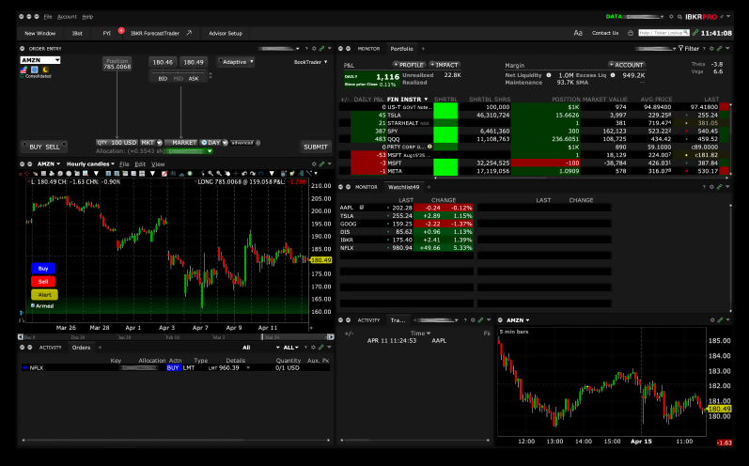Click the yellow Alert button on chart
The image size is (749, 466).
(44, 295)
